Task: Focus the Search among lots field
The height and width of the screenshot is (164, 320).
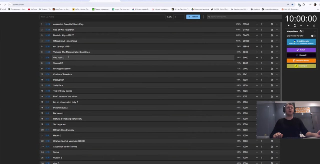Action: coord(244,17)
